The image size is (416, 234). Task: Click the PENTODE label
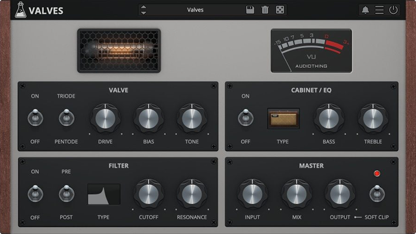(66, 142)
